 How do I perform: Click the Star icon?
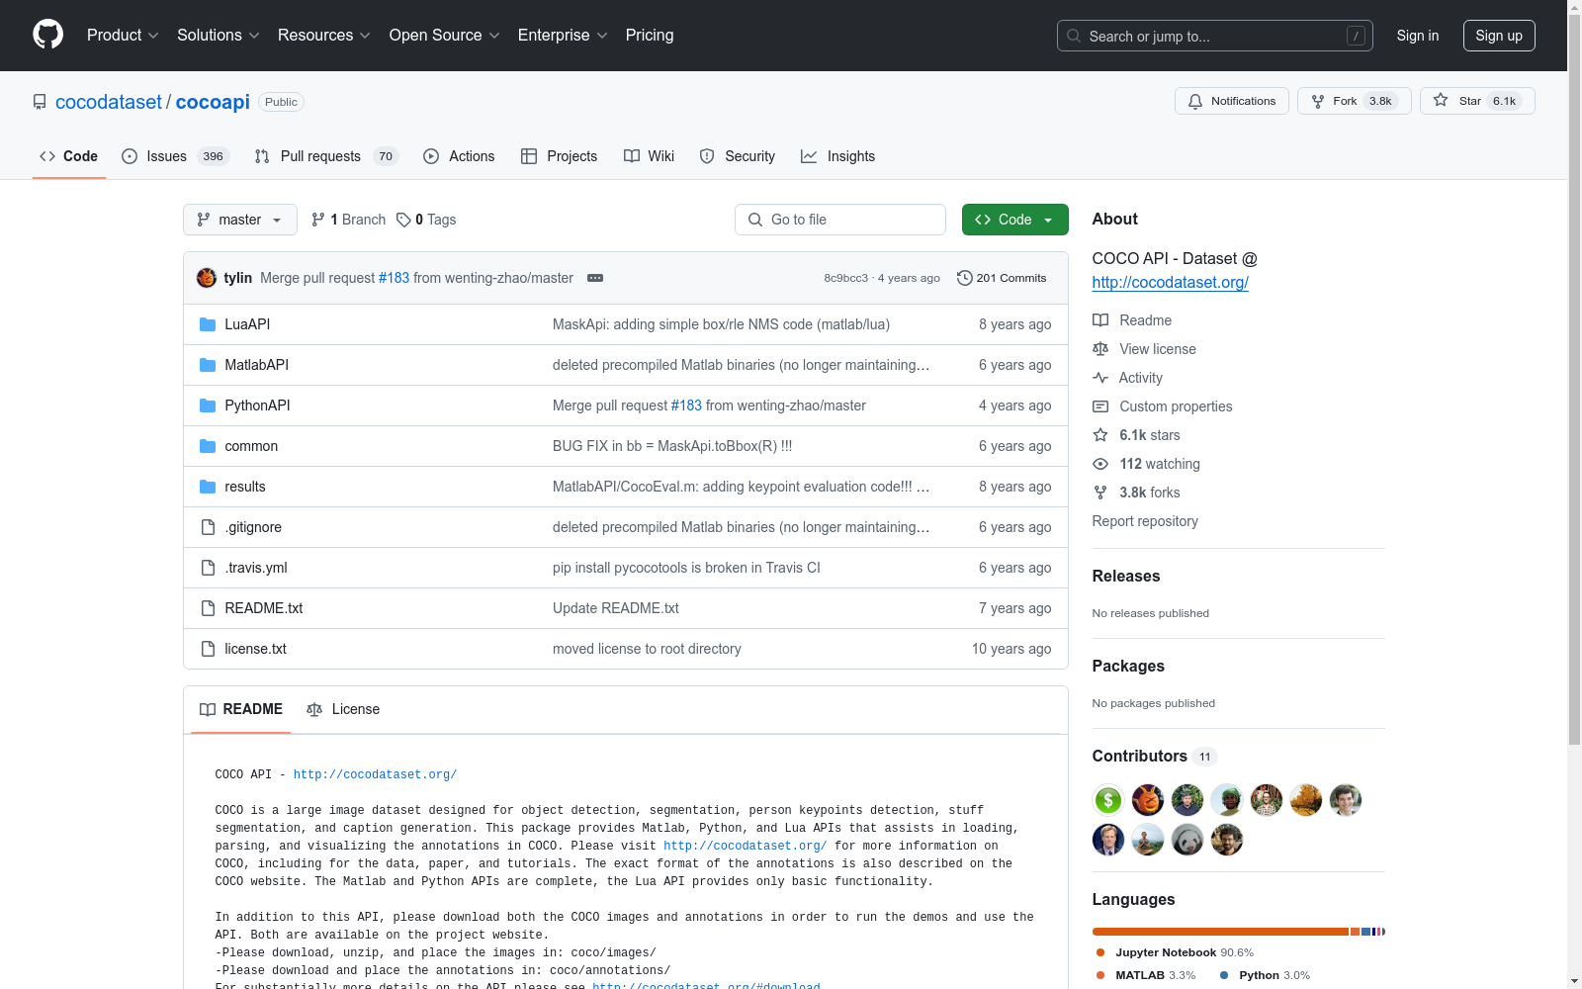tap(1441, 100)
